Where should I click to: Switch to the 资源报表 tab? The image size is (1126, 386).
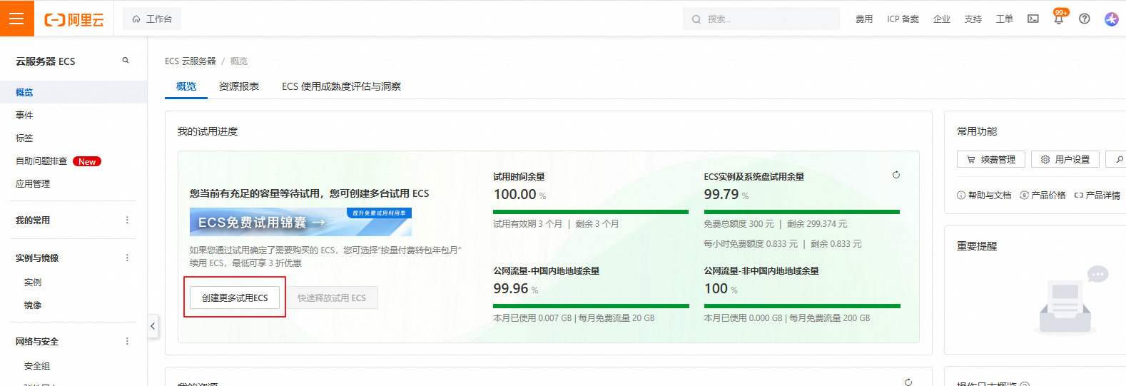(x=239, y=86)
